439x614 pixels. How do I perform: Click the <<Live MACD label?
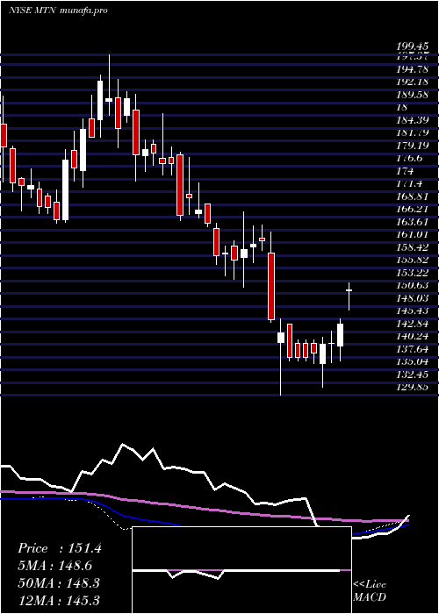tap(370, 591)
